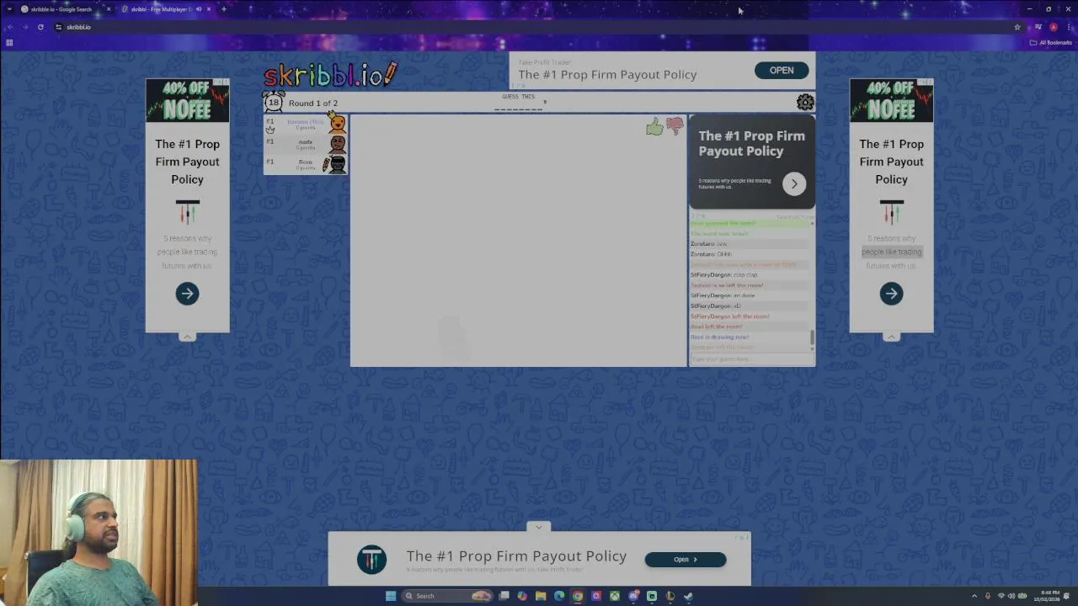Give the drawing a thumbs down
This screenshot has width=1078, height=606.
[x=675, y=127]
